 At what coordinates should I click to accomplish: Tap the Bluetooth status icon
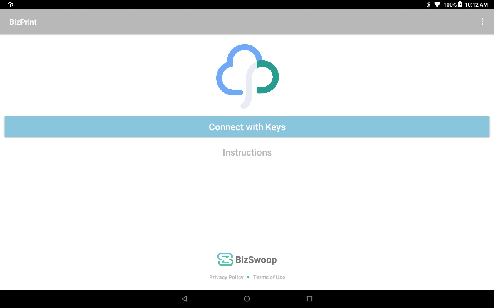[428, 5]
